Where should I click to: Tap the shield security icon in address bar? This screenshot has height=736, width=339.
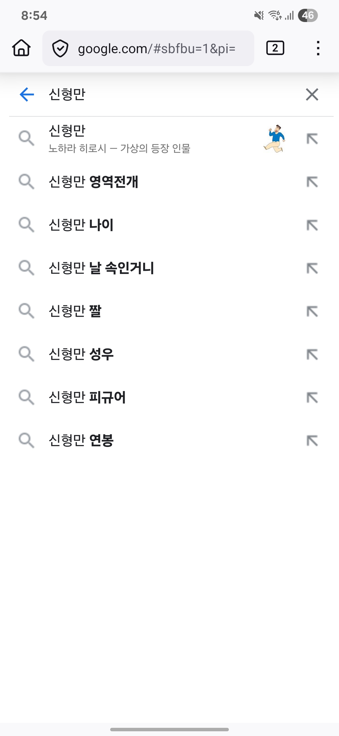point(60,48)
